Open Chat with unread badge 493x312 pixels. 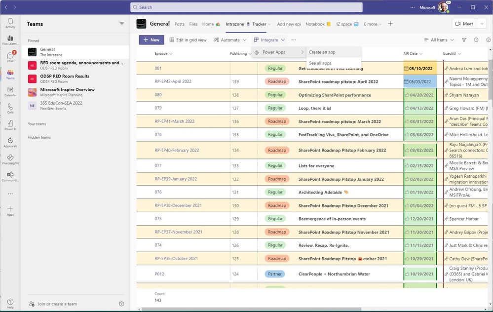[x=10, y=57]
